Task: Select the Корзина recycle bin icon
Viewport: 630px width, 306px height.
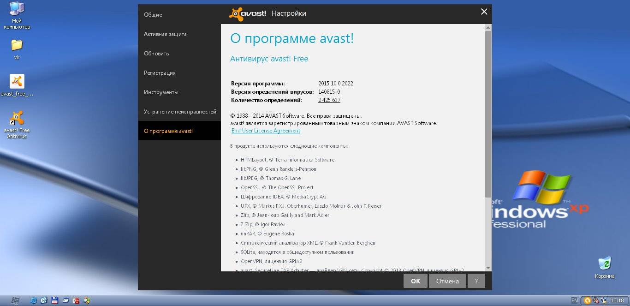Action: click(x=605, y=268)
